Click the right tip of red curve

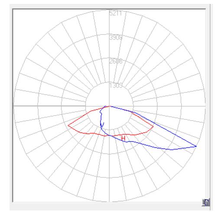click(153, 126)
